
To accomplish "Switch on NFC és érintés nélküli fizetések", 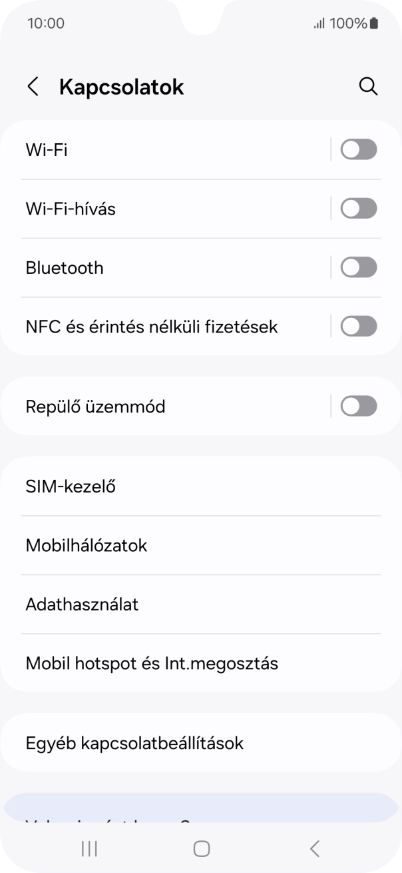I will pyautogui.click(x=359, y=326).
